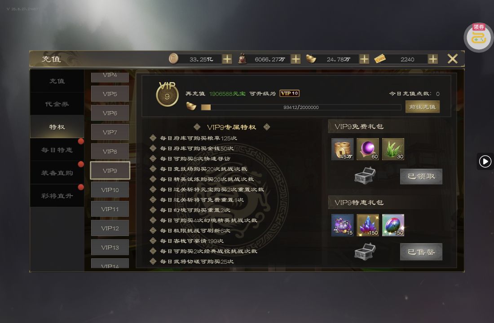Open the 充值 recharge tab in sidebar
494x323 pixels.
pos(57,81)
